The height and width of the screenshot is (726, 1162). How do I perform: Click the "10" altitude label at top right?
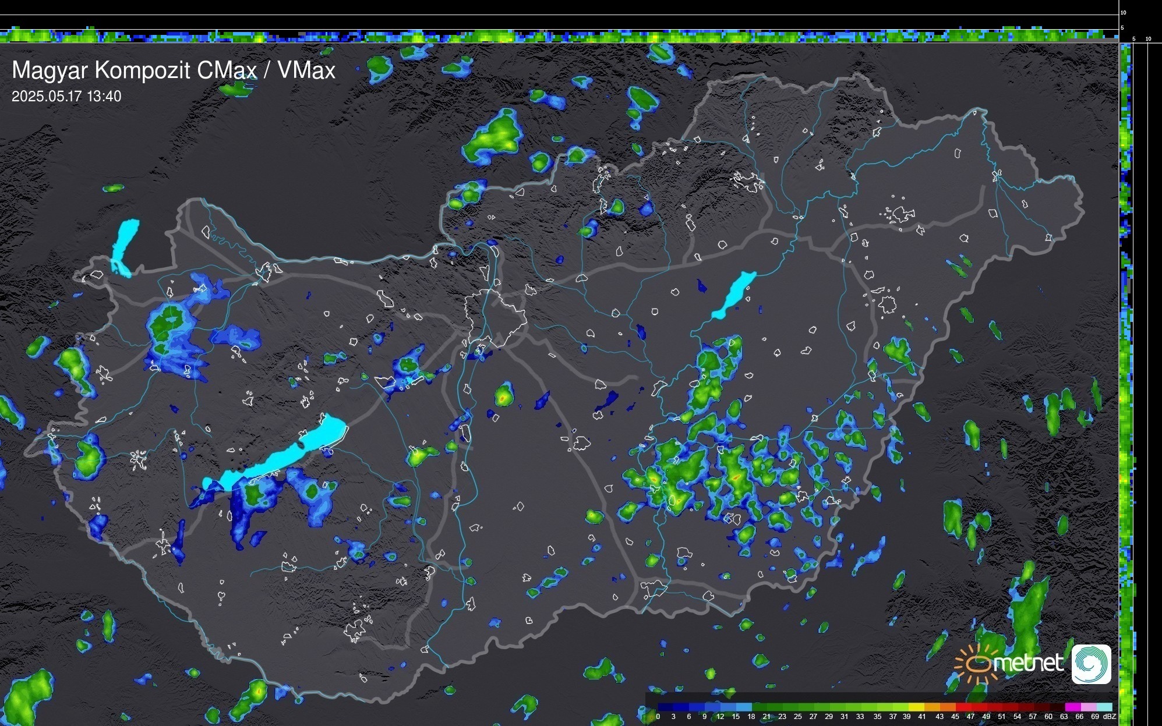click(x=1124, y=12)
